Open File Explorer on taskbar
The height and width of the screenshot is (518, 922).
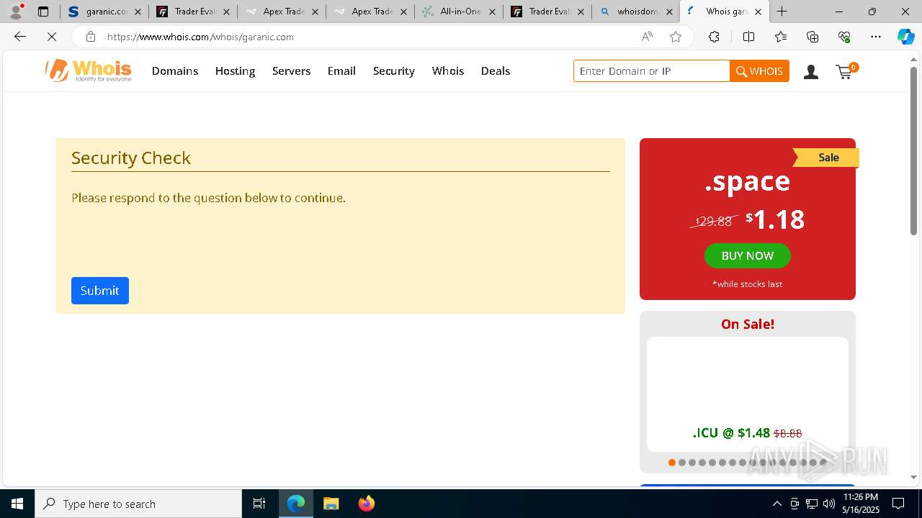tap(331, 504)
